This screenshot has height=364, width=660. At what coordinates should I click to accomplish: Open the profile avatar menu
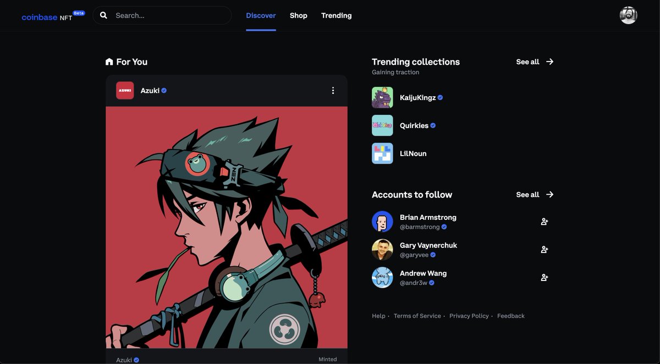(628, 15)
